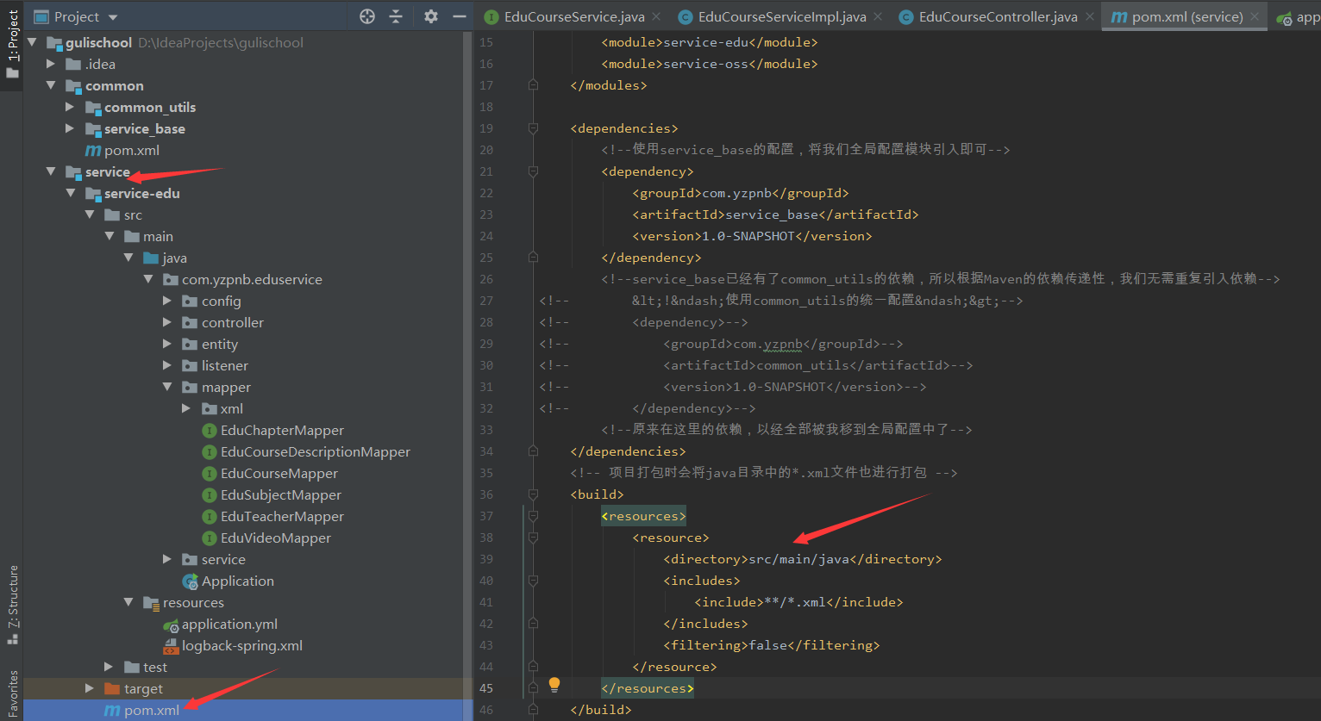Click the intention lightbulb on line 45
This screenshot has height=721, width=1321.
click(x=554, y=684)
